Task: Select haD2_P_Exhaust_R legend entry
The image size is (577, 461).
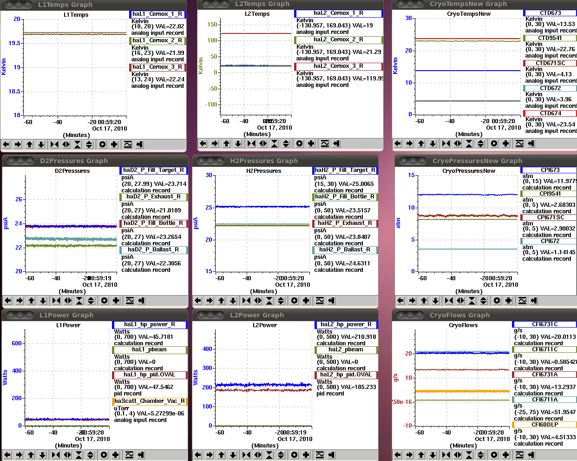Action: (153, 197)
